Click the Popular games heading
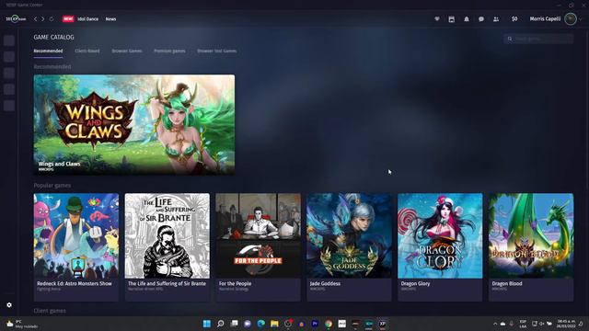The width and height of the screenshot is (589, 331). coord(52,186)
